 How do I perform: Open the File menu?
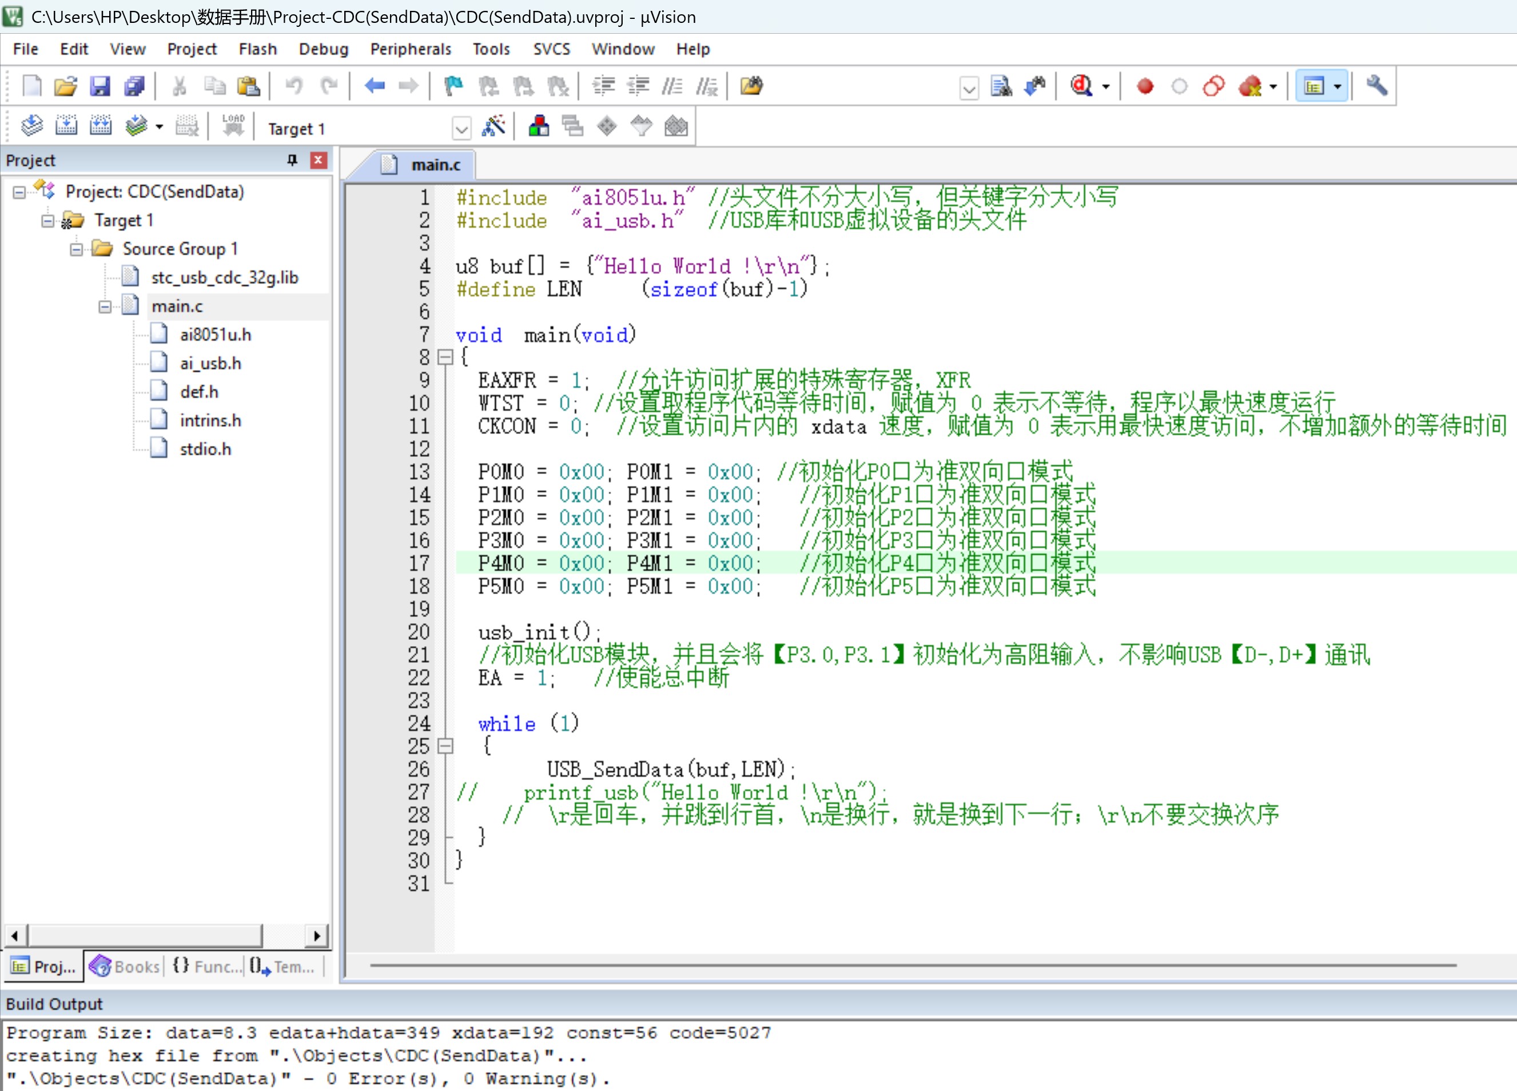[25, 50]
